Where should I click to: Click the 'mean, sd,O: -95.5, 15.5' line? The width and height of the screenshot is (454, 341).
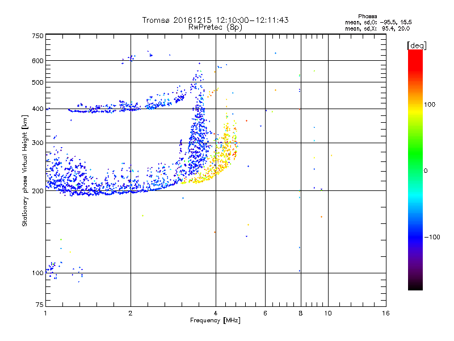click(x=378, y=22)
